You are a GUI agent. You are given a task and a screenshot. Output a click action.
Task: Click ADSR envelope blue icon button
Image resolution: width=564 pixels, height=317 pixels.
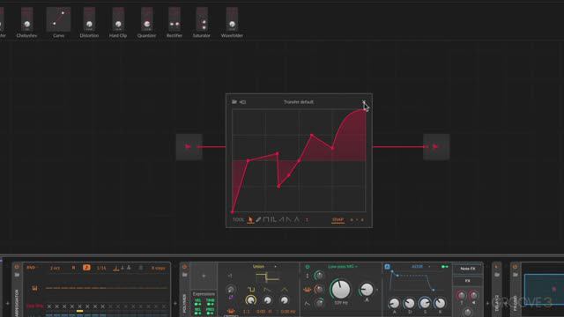click(387, 267)
